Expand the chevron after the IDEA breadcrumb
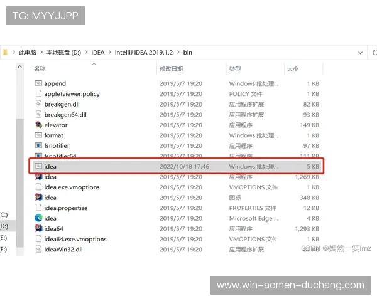 [x=110, y=52]
